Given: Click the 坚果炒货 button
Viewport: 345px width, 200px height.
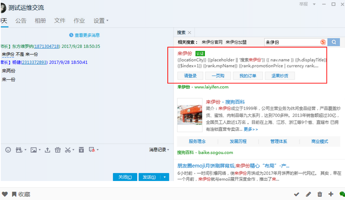Looking at the screenshot, I should point(280,76).
